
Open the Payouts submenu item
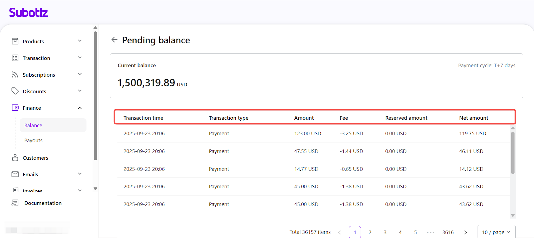point(33,140)
